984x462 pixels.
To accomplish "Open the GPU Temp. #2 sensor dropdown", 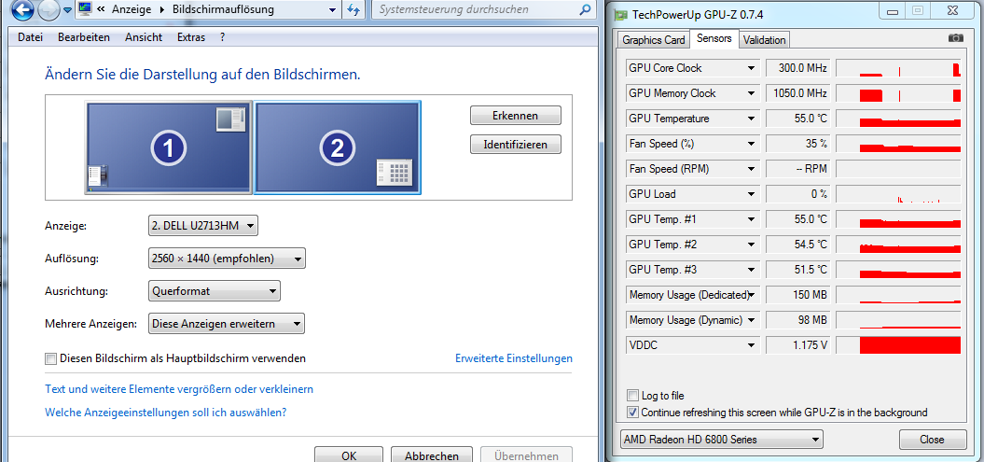I will tap(751, 245).
